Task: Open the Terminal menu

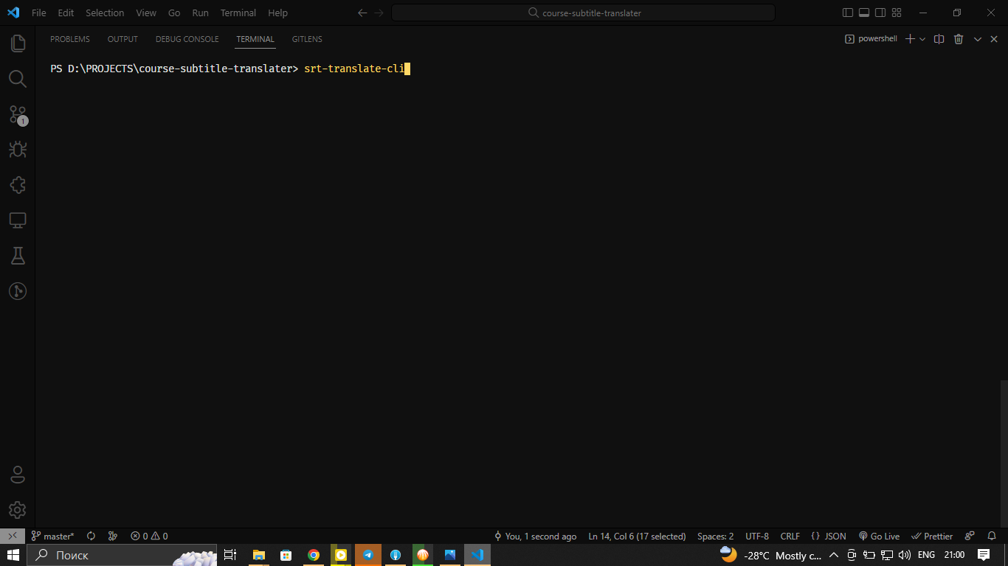Action: coord(238,13)
